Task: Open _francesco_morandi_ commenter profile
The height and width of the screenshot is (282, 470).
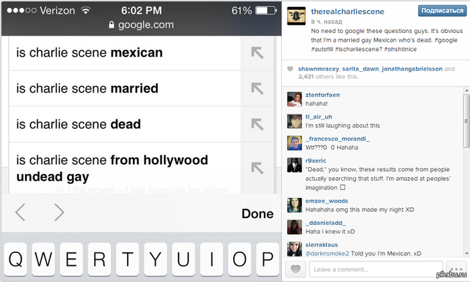Action: tap(338, 139)
